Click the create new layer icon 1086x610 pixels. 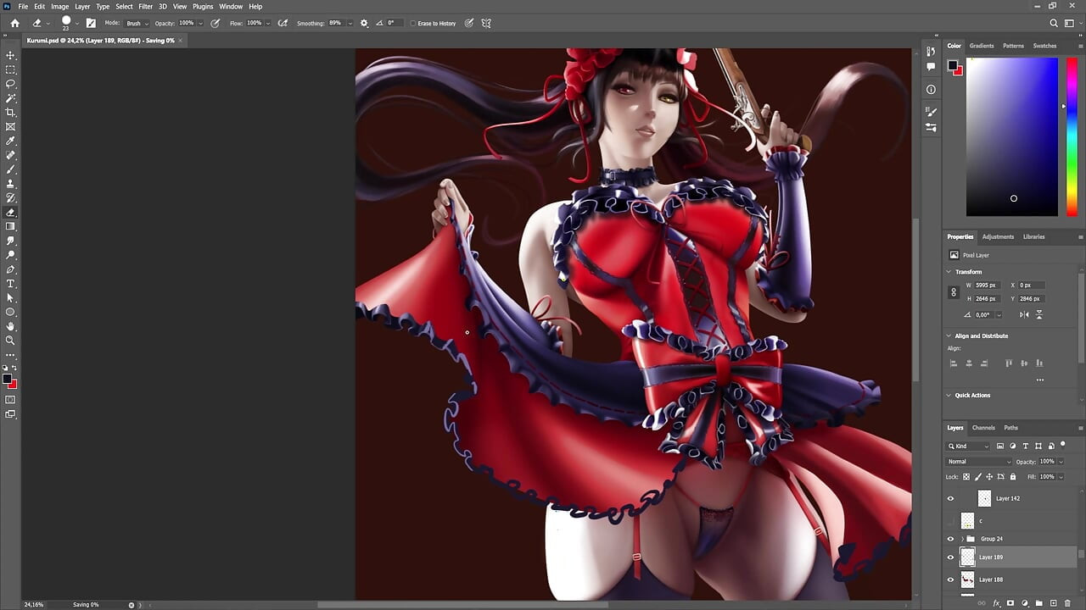click(1053, 603)
